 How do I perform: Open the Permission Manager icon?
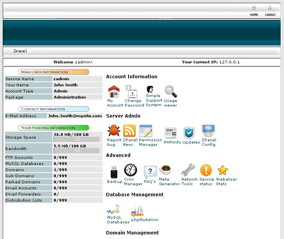146,131
